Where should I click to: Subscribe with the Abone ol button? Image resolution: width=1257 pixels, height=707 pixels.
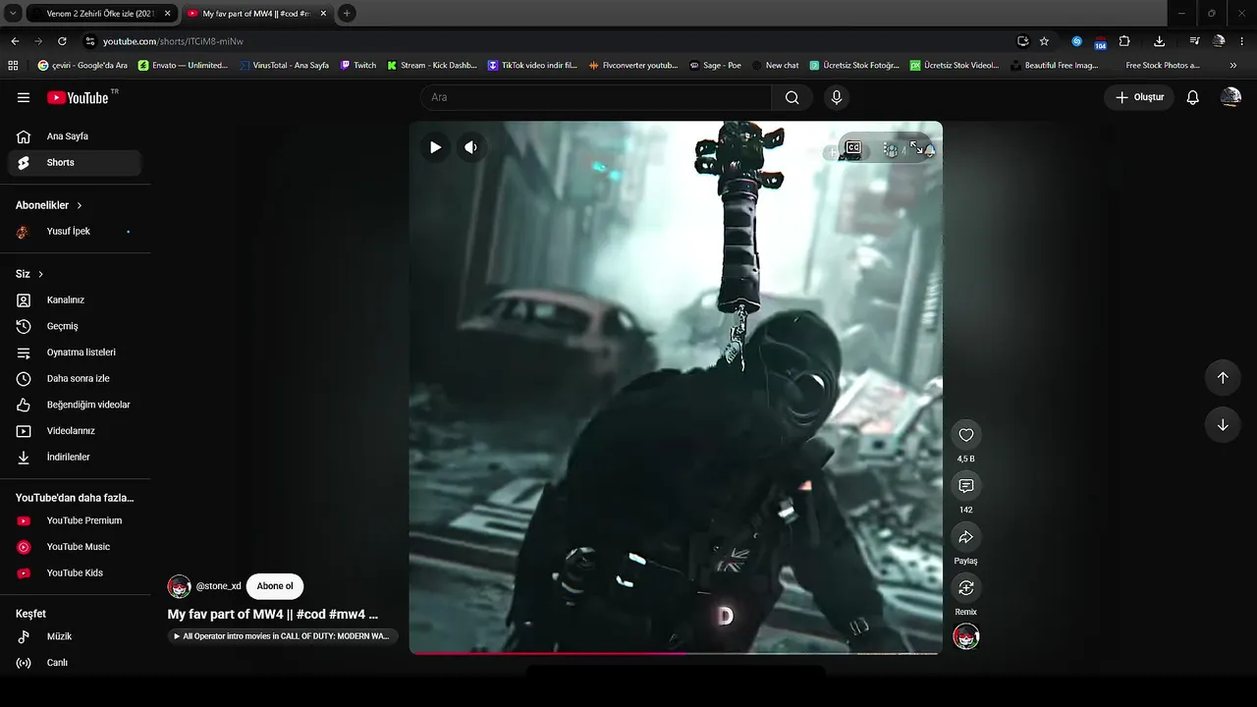[x=275, y=586]
